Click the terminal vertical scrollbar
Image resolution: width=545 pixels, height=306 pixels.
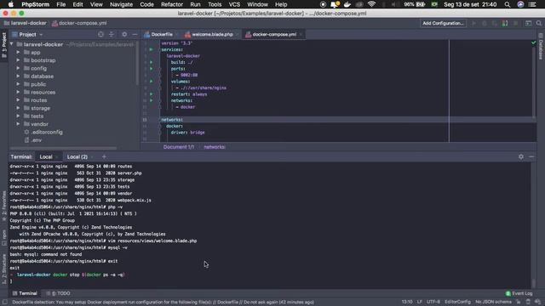pyautogui.click(x=534, y=283)
